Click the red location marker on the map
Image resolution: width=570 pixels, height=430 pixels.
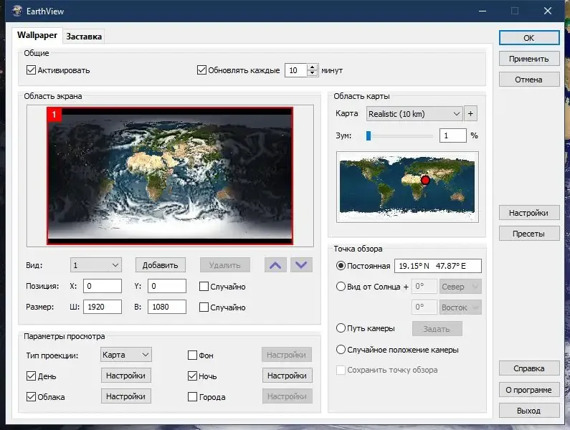(425, 180)
